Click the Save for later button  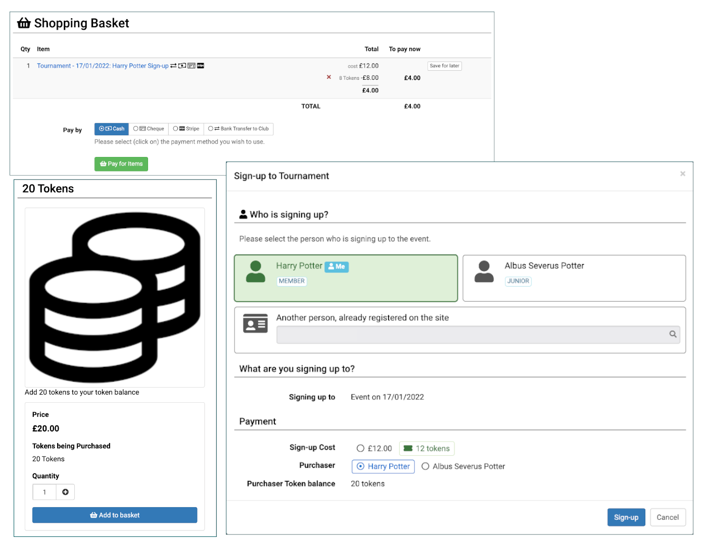tap(444, 66)
